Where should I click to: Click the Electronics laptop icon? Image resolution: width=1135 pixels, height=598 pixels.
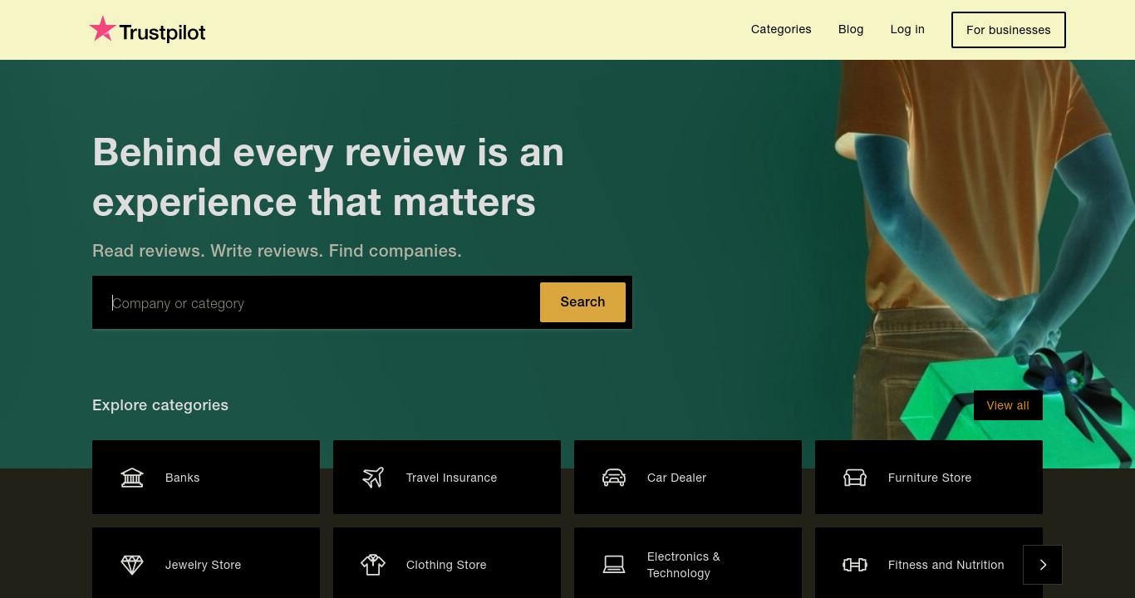click(614, 565)
